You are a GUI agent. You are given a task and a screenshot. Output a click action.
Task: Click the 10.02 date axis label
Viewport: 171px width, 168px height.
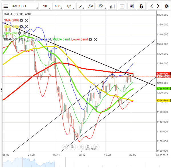(x=107, y=155)
